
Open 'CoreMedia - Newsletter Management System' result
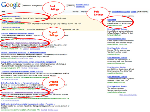22,72
